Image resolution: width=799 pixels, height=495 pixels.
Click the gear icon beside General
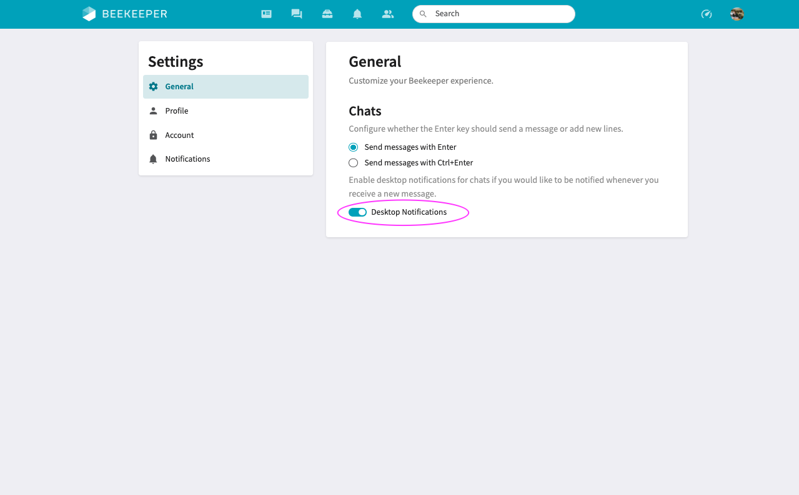pos(153,87)
